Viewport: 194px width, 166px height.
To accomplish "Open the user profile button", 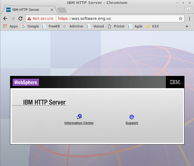I will 189,9.
